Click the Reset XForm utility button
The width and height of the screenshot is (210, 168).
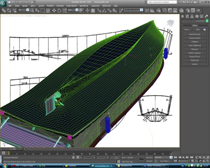(x=195, y=57)
